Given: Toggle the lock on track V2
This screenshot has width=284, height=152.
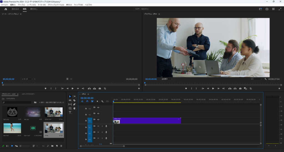Looking at the screenshot, I should tap(86, 114).
